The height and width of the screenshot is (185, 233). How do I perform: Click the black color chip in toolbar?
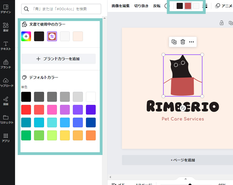pos(180,6)
